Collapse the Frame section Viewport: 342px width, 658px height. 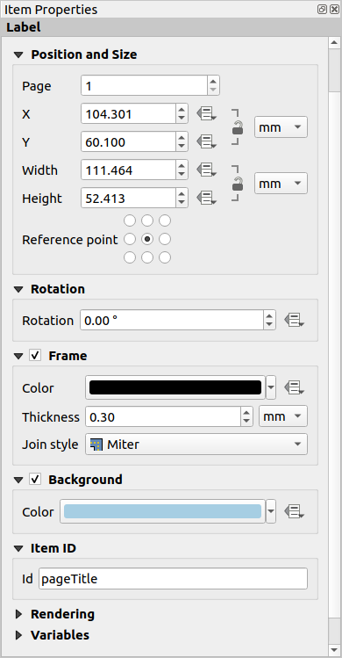pos(18,356)
